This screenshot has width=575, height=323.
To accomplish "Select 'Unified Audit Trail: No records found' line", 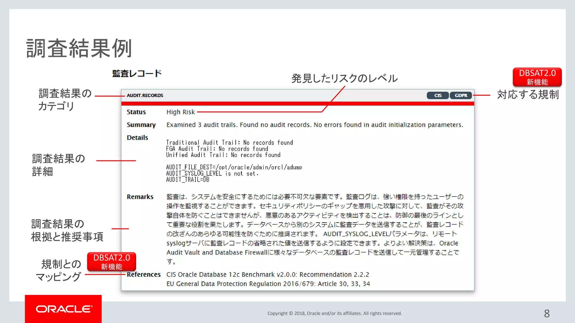I will [x=223, y=155].
